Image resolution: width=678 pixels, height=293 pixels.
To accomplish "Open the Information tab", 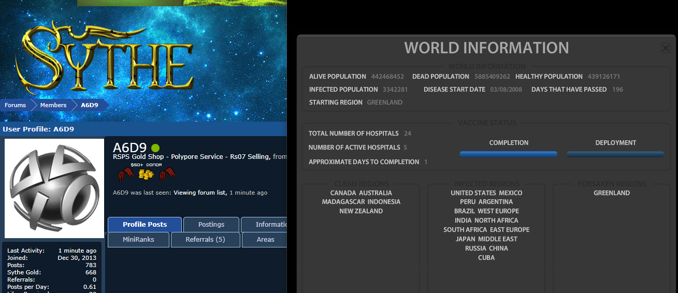I will pos(264,224).
